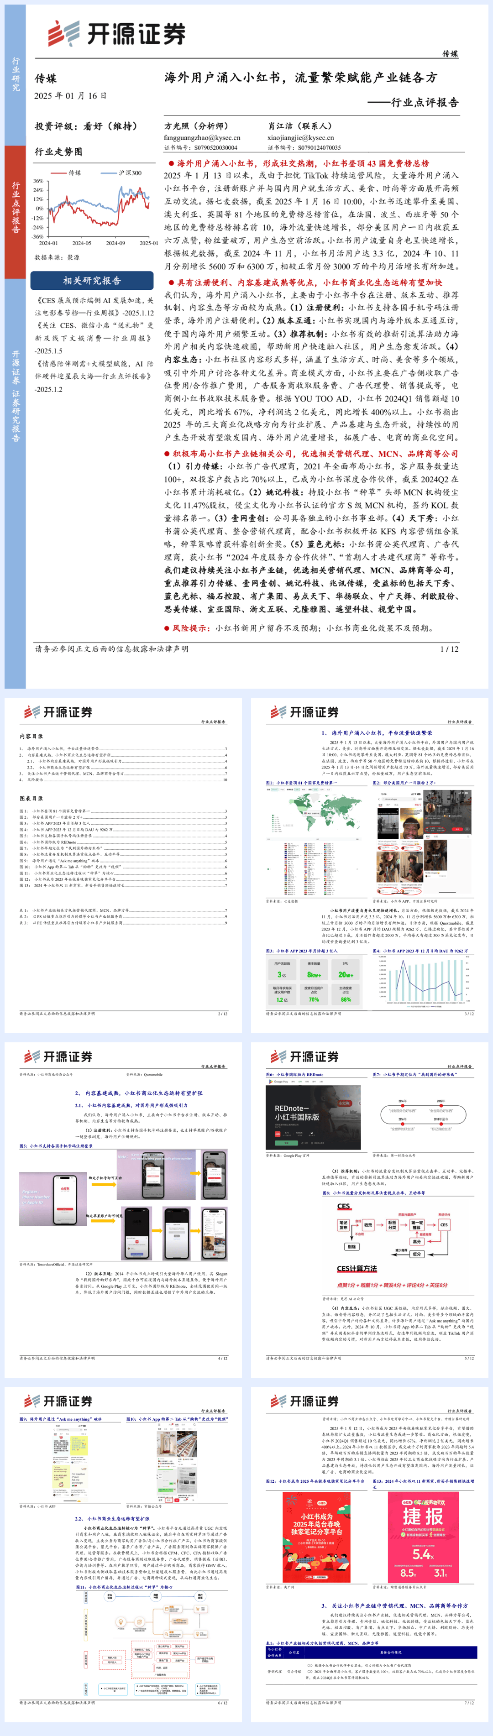Click contact name 肖江洁 (联系人)

(x=300, y=126)
